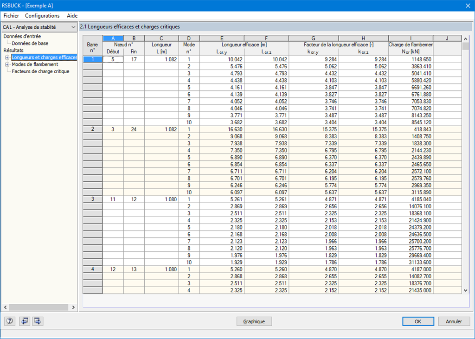Click end node cell with value 24

134,129
